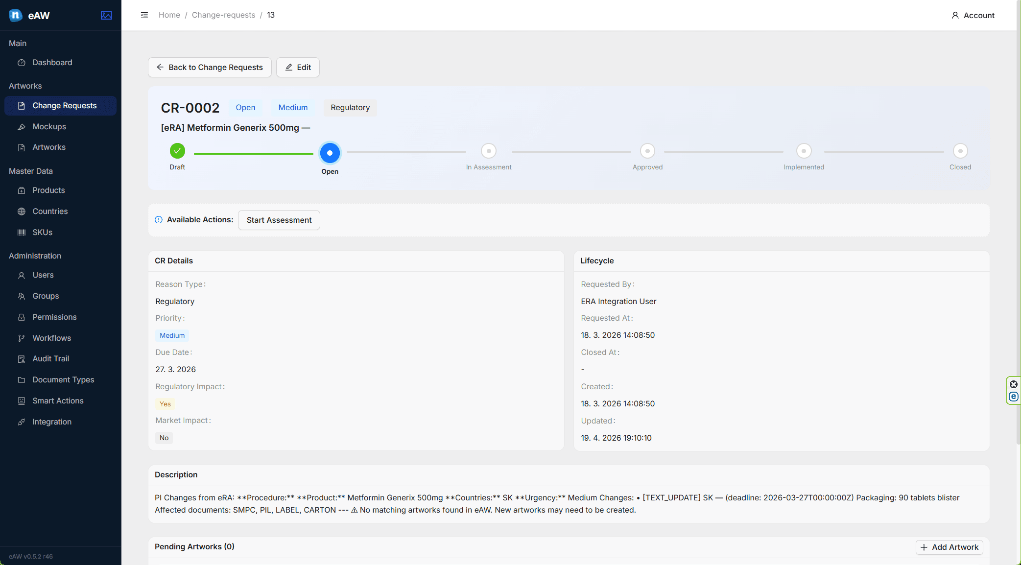
Task: Click the Regulatory tag in header
Action: pos(350,108)
